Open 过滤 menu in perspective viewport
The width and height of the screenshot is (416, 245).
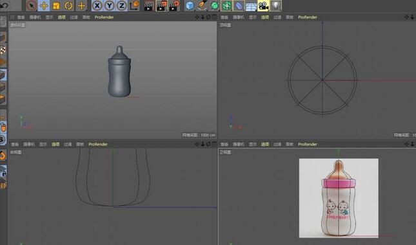point(74,17)
